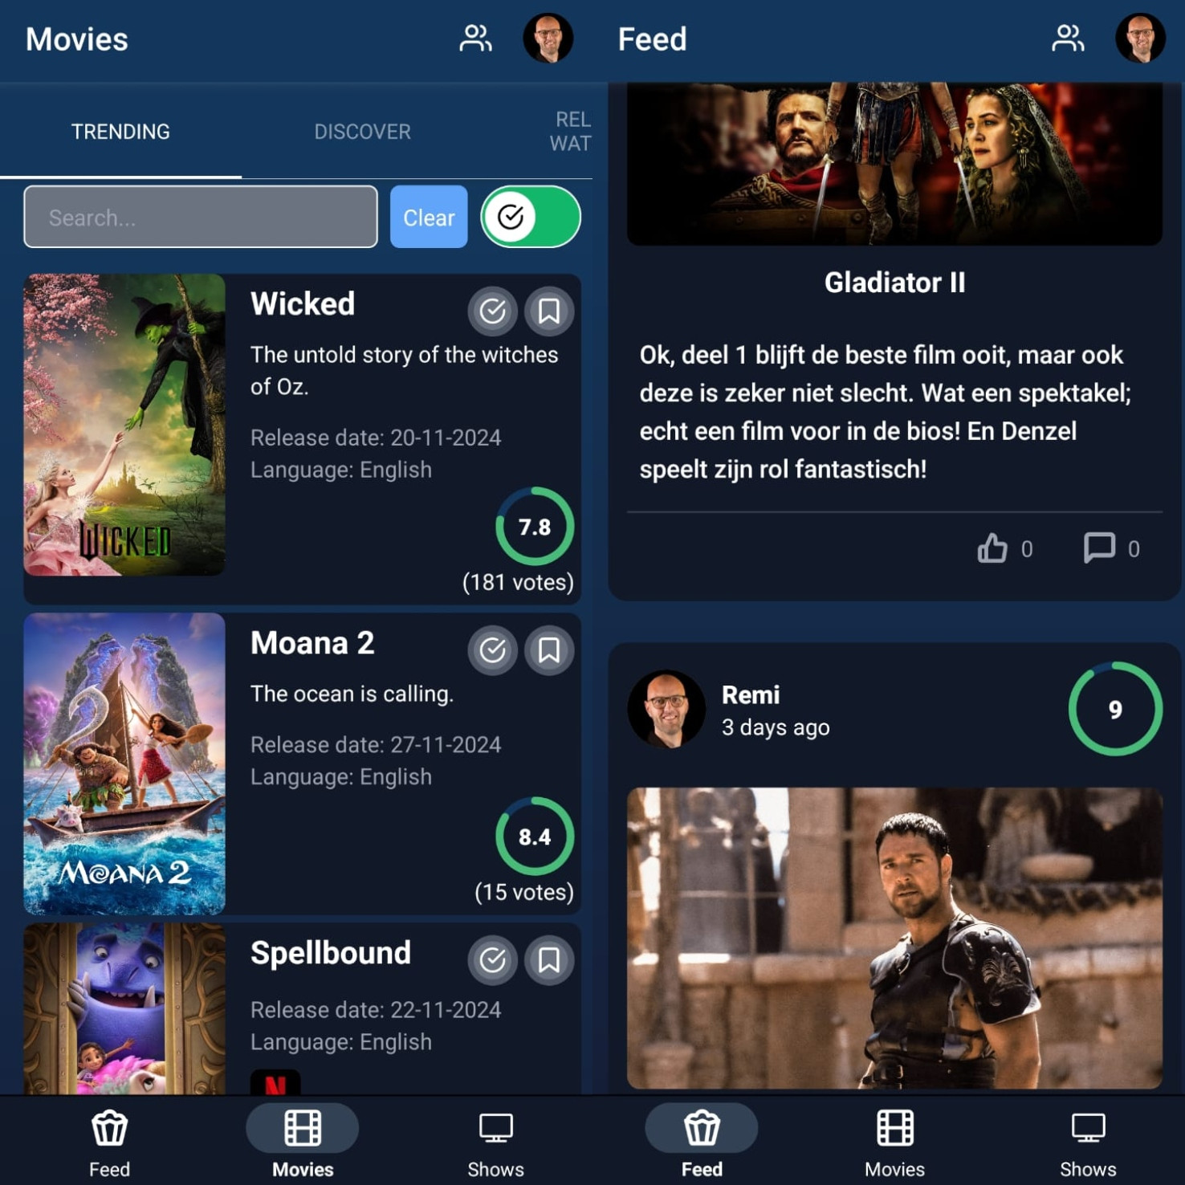
Task: Click 'The ocean is calling.' tagline
Action: point(352,694)
